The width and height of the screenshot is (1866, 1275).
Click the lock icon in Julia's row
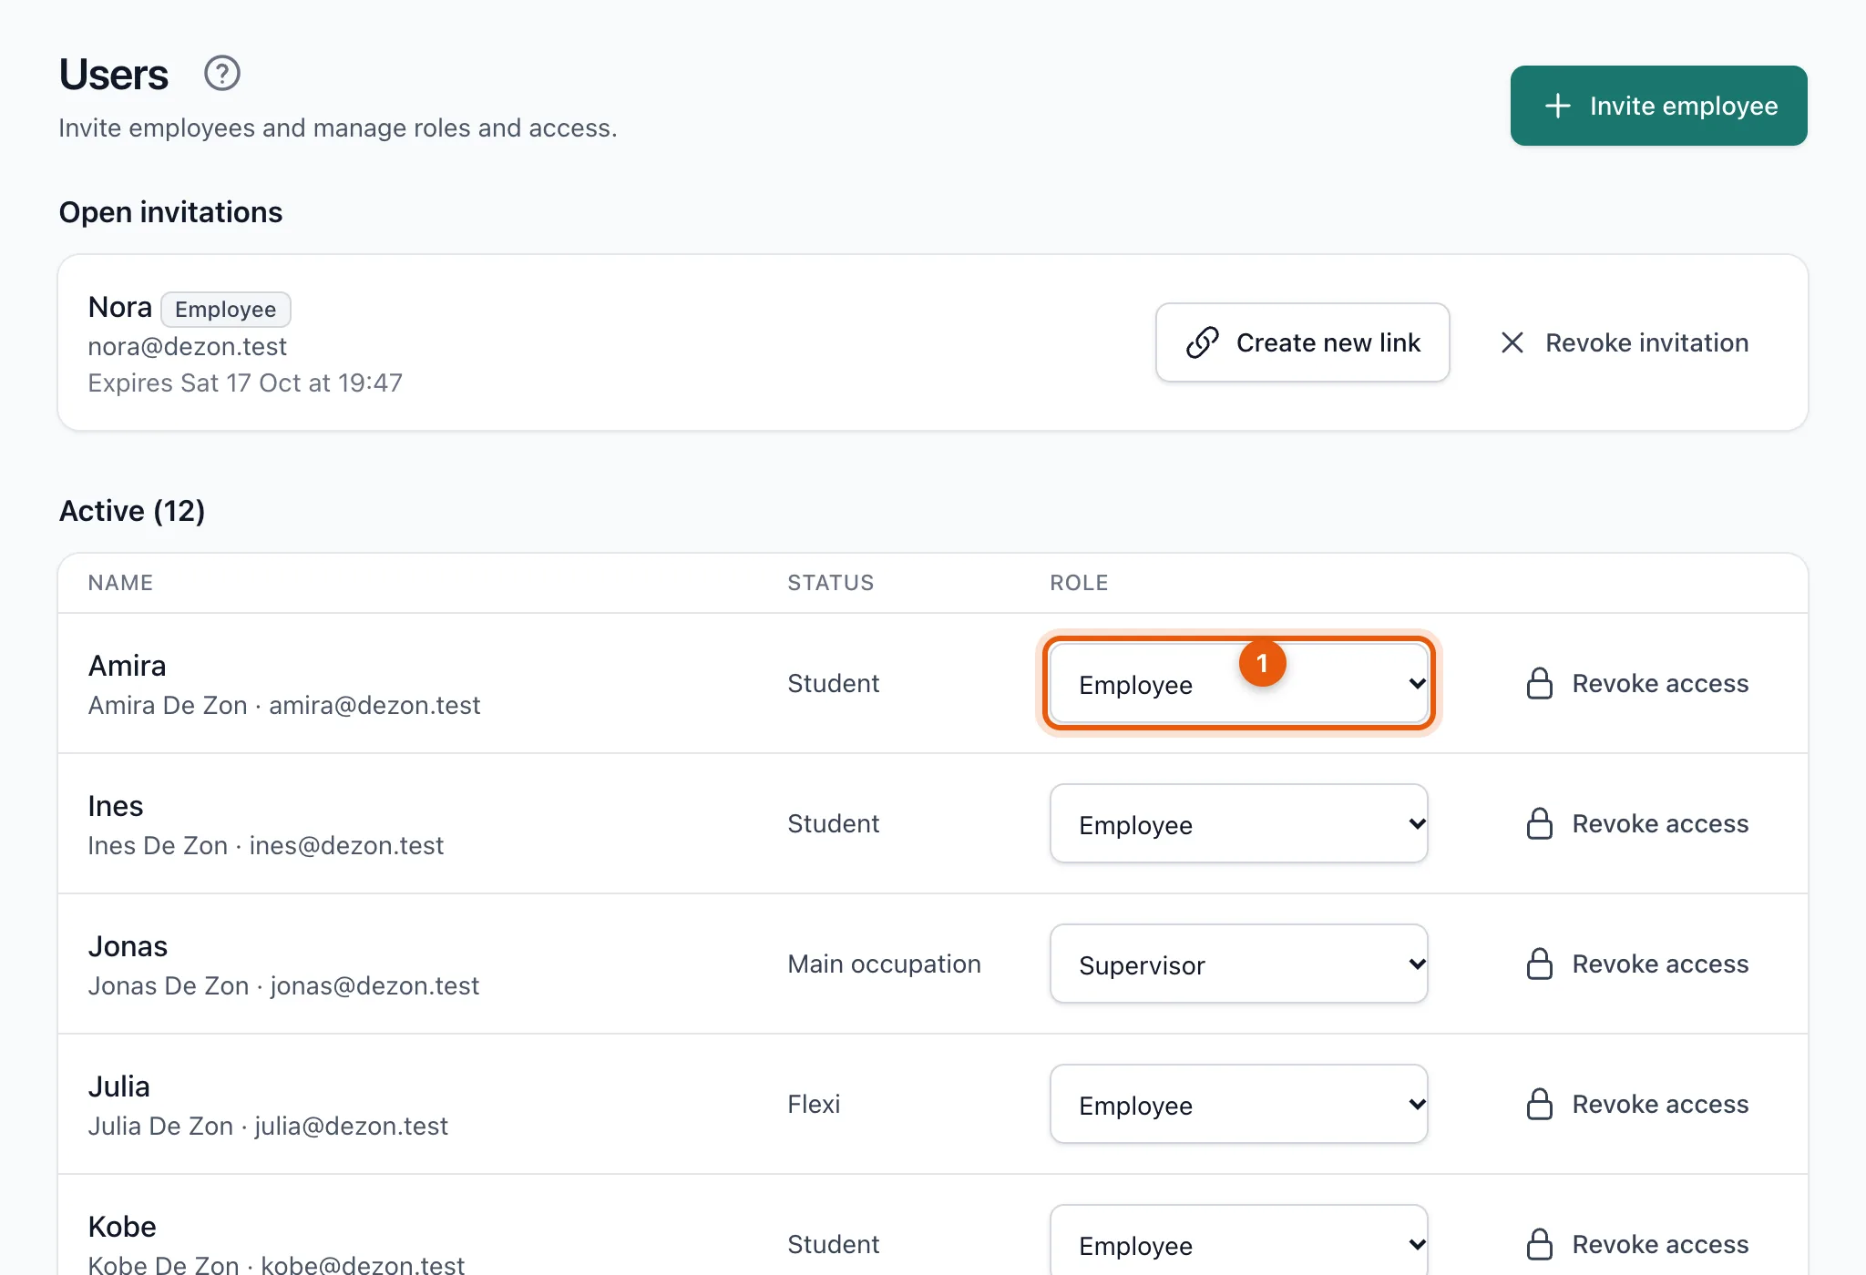tap(1539, 1104)
